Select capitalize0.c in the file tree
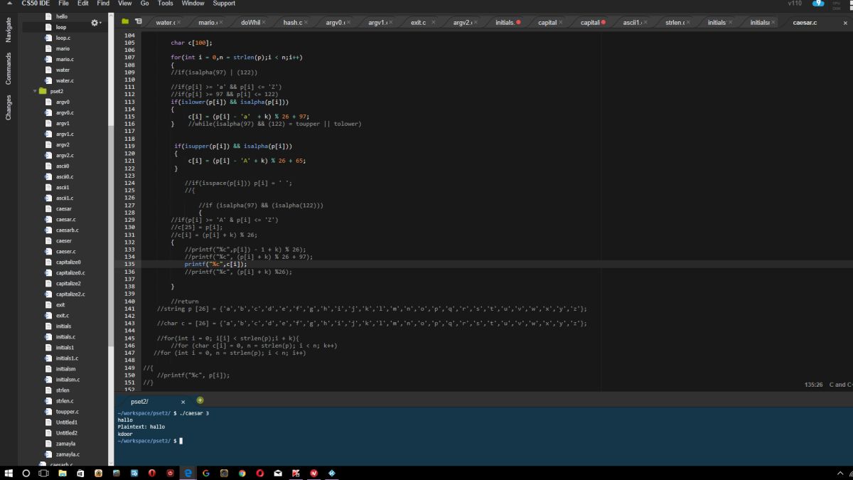 70,272
